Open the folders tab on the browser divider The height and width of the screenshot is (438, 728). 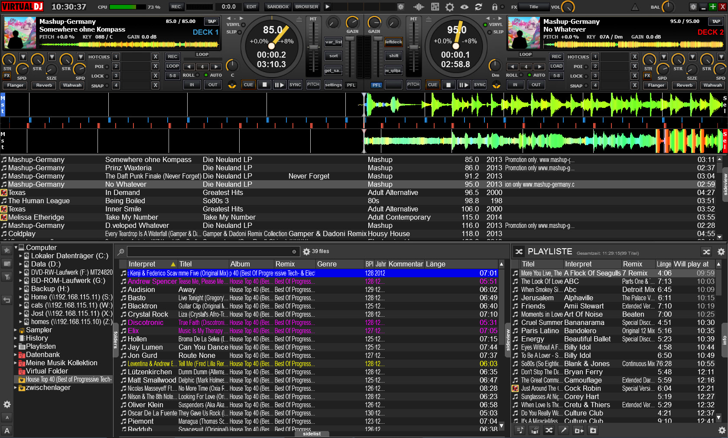(116, 340)
